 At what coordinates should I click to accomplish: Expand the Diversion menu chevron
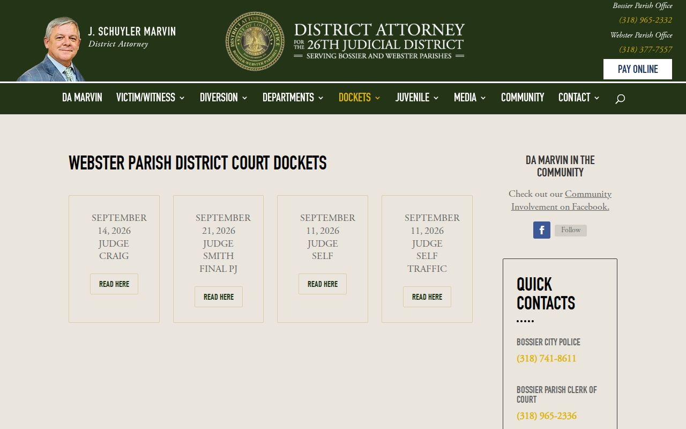pyautogui.click(x=244, y=98)
